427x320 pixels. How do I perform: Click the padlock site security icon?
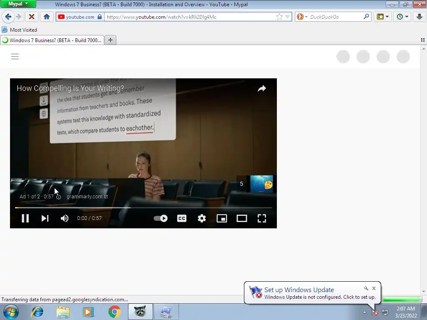tap(100, 17)
